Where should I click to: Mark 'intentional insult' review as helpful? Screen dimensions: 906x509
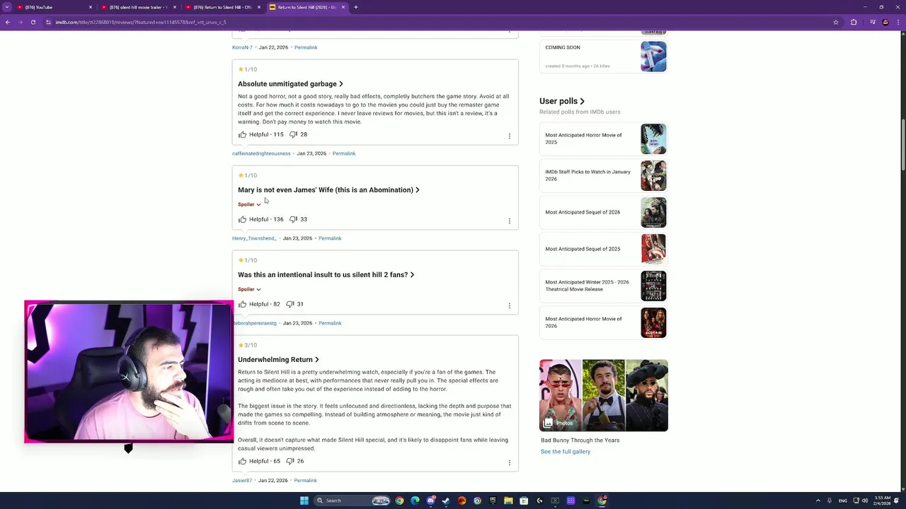pos(242,304)
